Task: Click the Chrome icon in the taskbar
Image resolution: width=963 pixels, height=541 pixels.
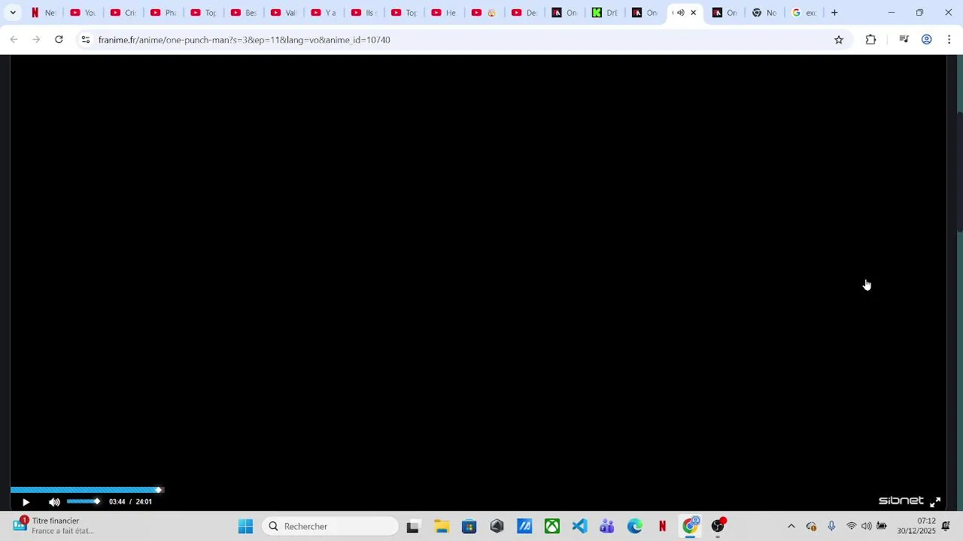Action: tap(690, 527)
